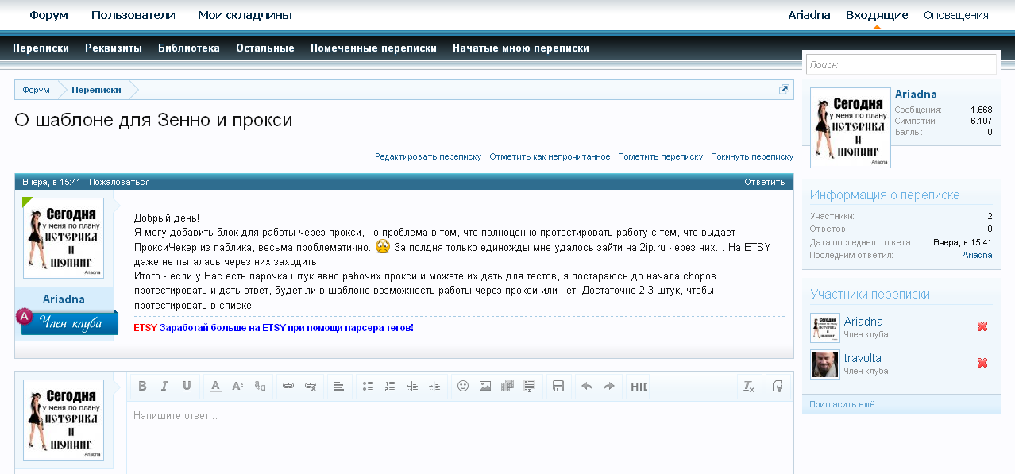Open Начатые мною переписки tab
The height and width of the screenshot is (474, 1015).
point(521,48)
